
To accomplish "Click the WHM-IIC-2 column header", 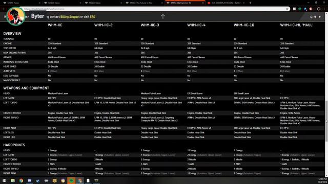I will [x=104, y=25].
